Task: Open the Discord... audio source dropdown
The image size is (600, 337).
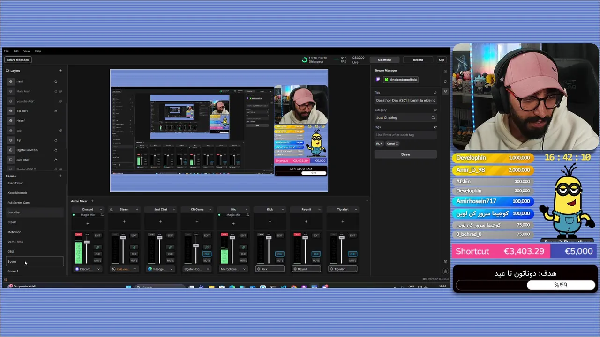Action: click(88, 269)
